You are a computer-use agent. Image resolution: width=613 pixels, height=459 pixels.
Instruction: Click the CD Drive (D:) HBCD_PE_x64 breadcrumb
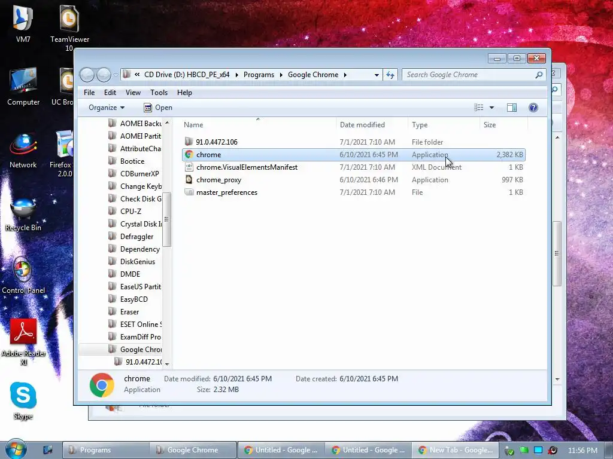click(187, 75)
